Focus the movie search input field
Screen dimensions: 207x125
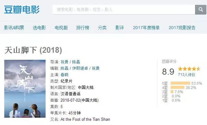pyautogui.click(x=124, y=10)
